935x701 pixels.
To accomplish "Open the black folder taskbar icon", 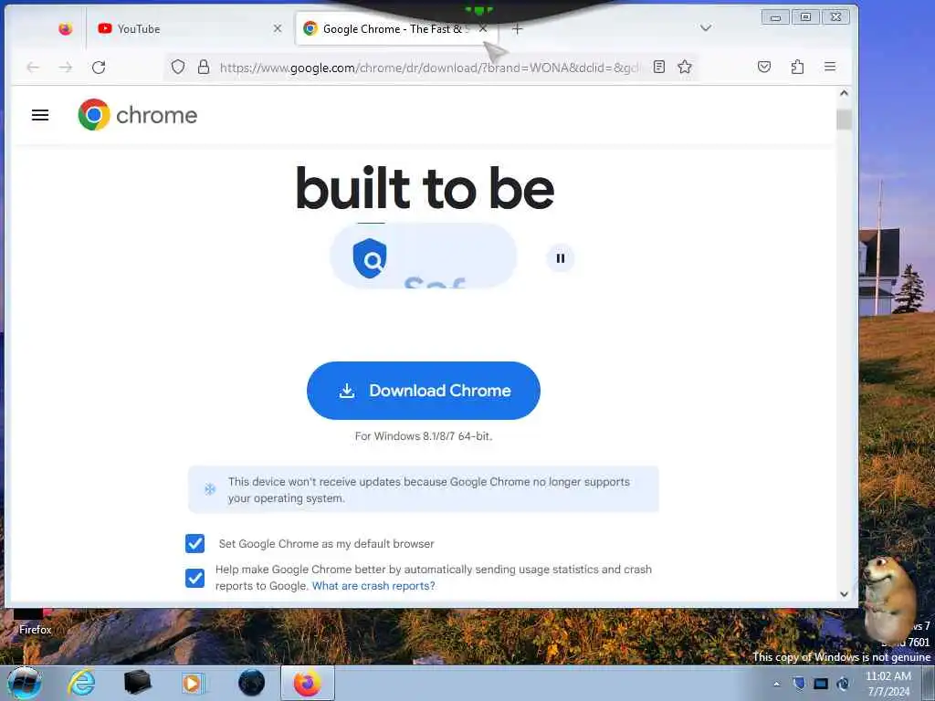I will [x=138, y=683].
